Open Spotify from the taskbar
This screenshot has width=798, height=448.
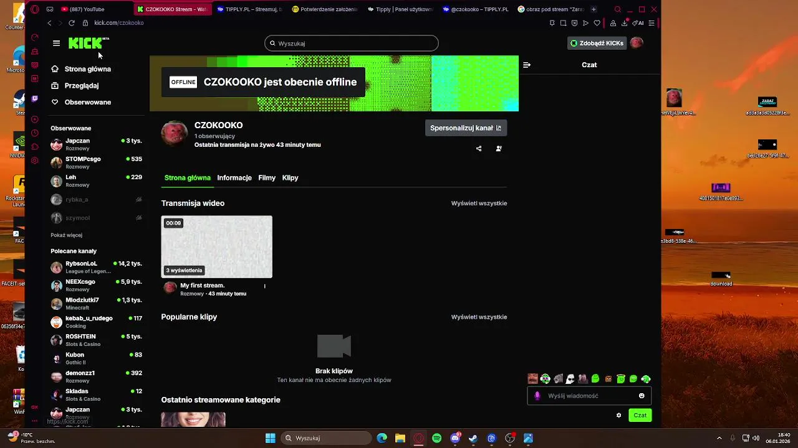tap(437, 438)
